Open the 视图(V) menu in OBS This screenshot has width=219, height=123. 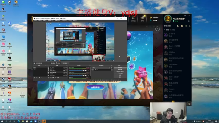(x=45, y=21)
